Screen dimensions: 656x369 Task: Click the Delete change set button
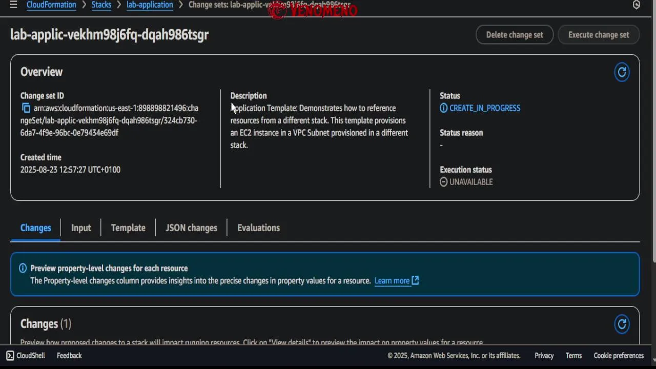(x=515, y=35)
